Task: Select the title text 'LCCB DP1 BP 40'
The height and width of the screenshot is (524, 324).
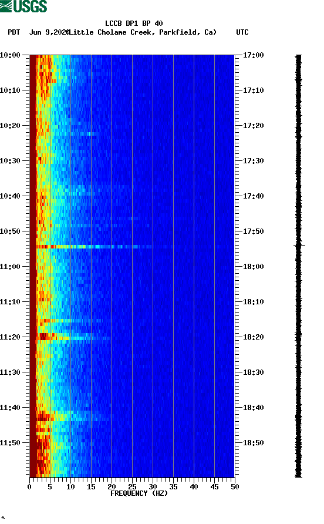Action: pyautogui.click(x=134, y=23)
